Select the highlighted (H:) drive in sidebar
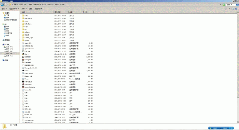239x130 pixels. pyautogui.click(x=10, y=53)
